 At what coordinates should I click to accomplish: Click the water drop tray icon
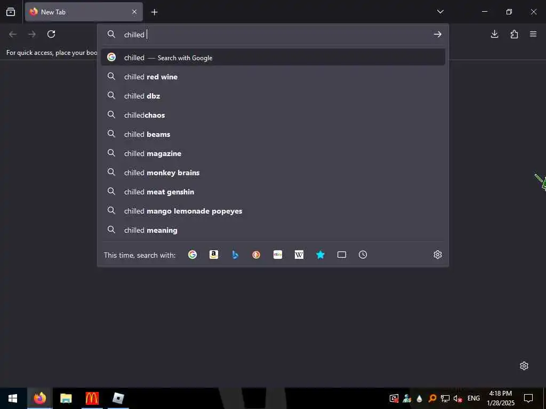419,398
